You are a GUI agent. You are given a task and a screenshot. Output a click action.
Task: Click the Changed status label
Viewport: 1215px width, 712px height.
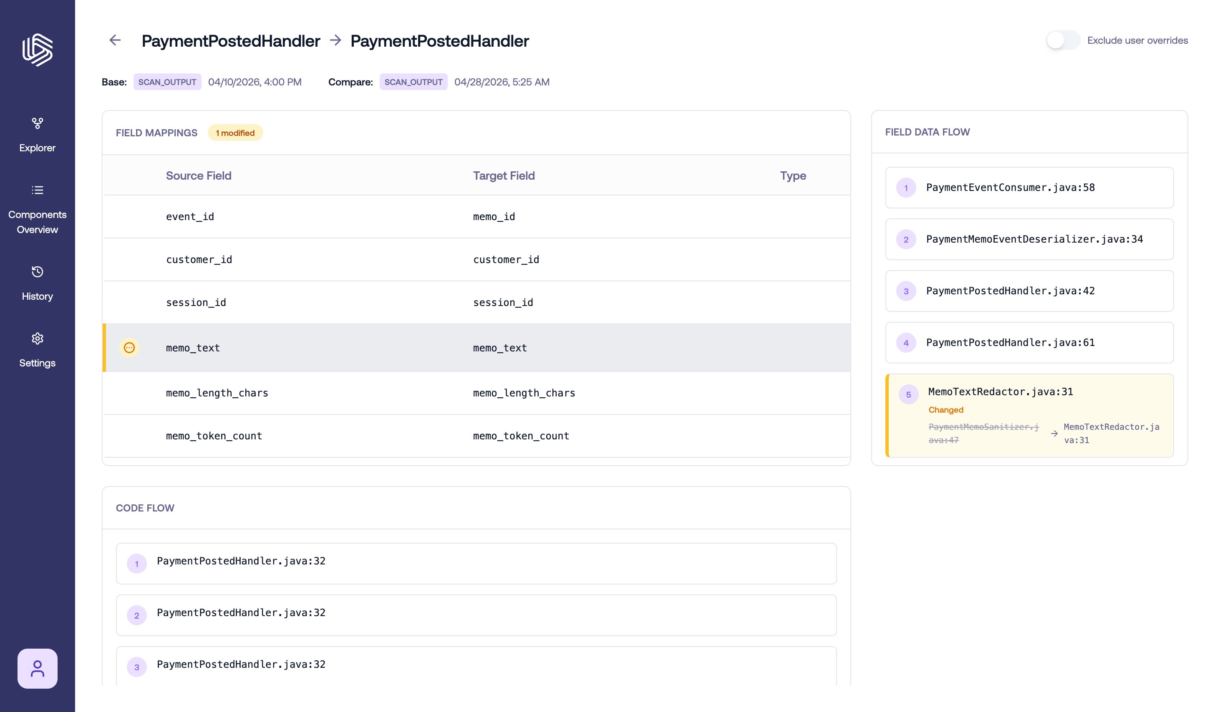[x=946, y=410]
